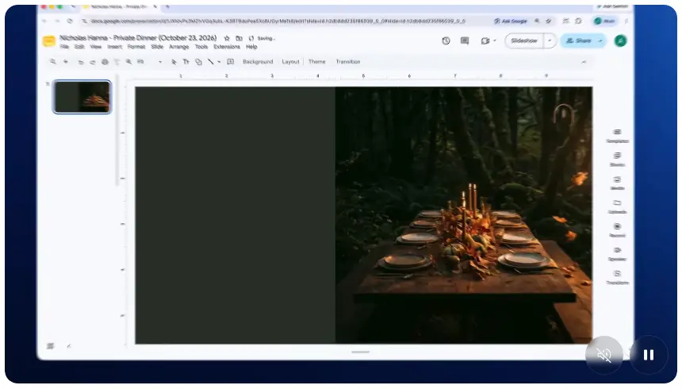
Task: Collapse the toolbar with the chevron
Action: pos(584,62)
